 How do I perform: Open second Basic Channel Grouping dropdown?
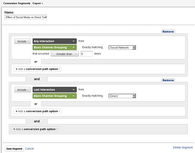55,96
